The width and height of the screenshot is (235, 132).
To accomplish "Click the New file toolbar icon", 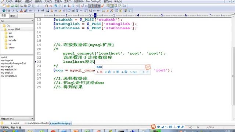I will [4, 6].
